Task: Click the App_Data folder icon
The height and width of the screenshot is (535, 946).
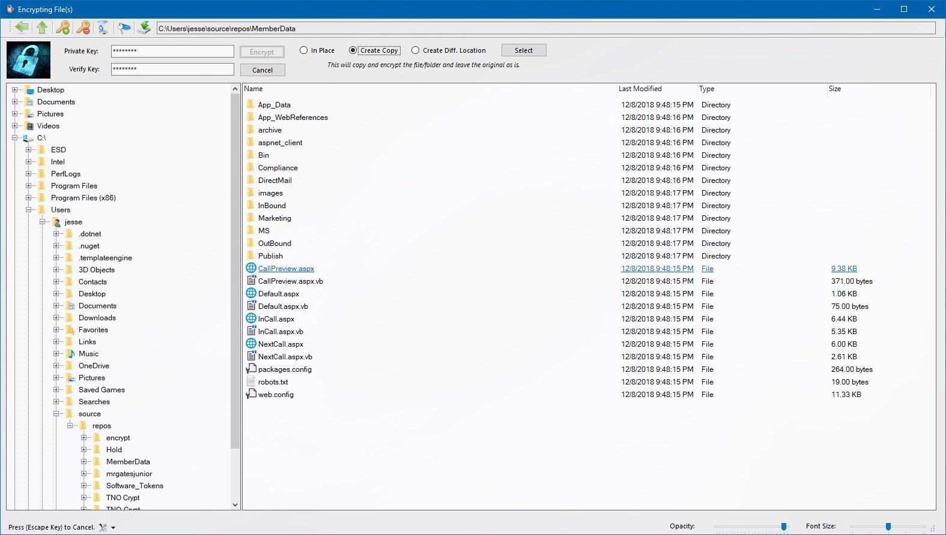Action: click(251, 104)
